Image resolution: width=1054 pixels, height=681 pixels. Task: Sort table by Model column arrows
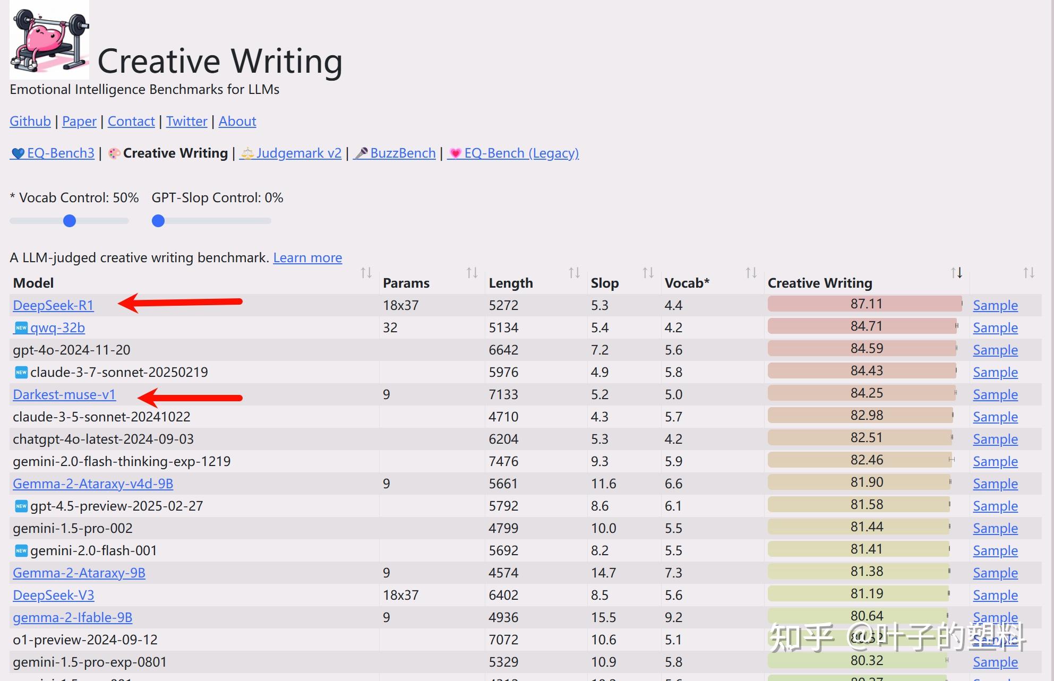pos(366,273)
